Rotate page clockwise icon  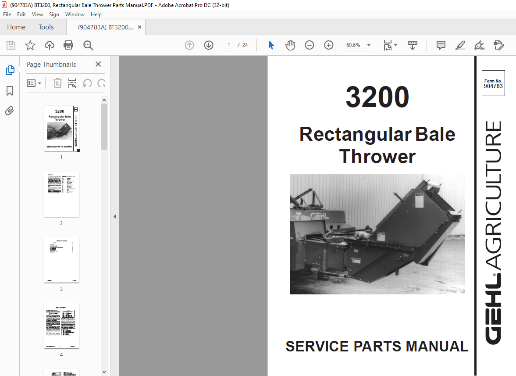click(101, 83)
